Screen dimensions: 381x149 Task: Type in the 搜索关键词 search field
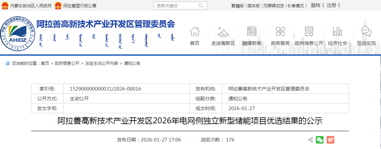tap(175, 6)
